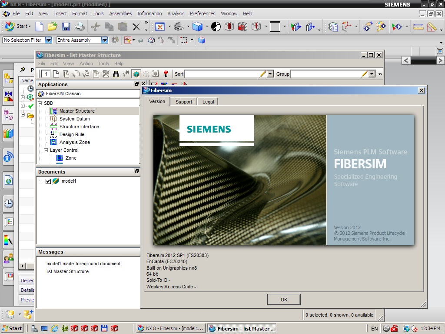Select Zone under Layer Control
Image resolution: width=445 pixels, height=334 pixels.
[x=71, y=158]
